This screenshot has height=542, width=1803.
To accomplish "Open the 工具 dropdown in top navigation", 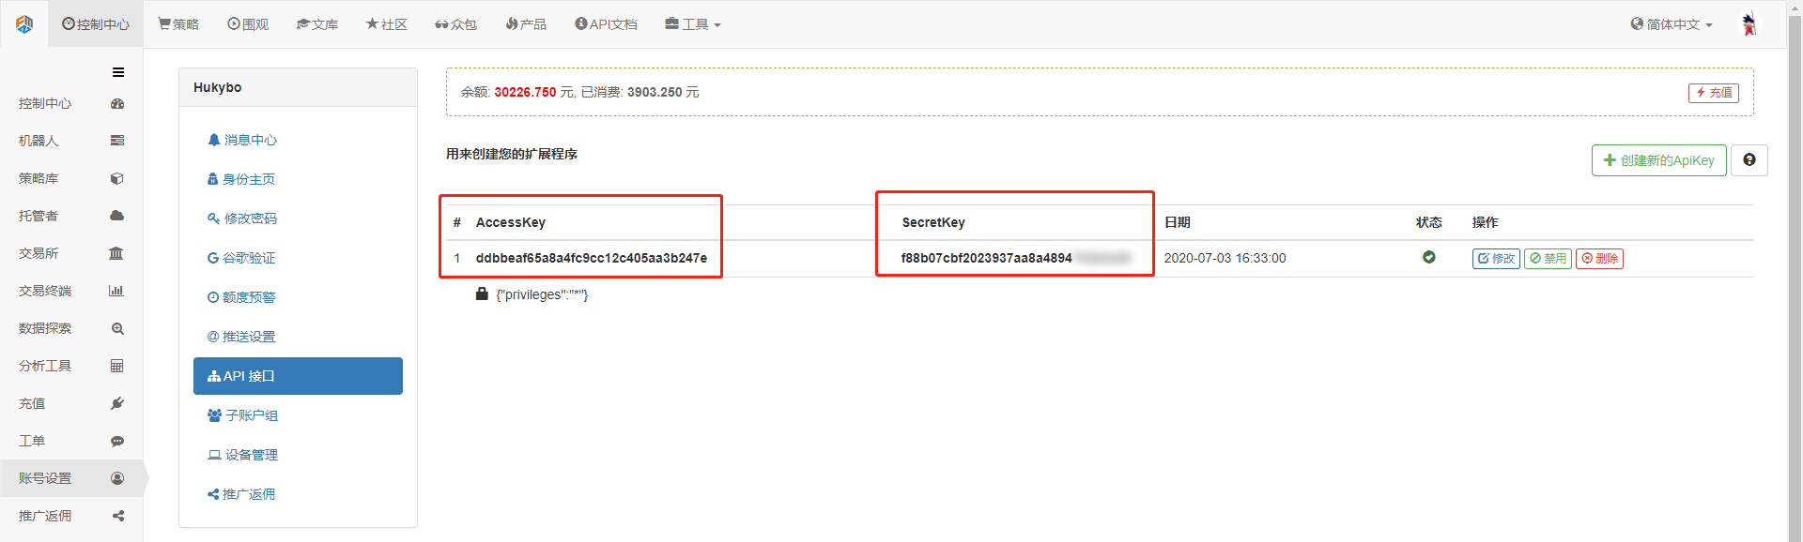I will pyautogui.click(x=693, y=24).
